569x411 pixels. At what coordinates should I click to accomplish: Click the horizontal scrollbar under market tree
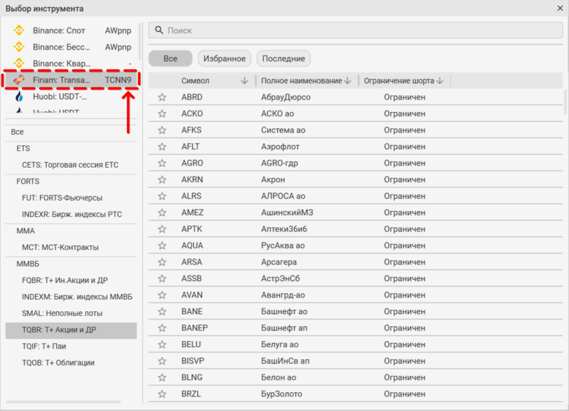(63, 402)
